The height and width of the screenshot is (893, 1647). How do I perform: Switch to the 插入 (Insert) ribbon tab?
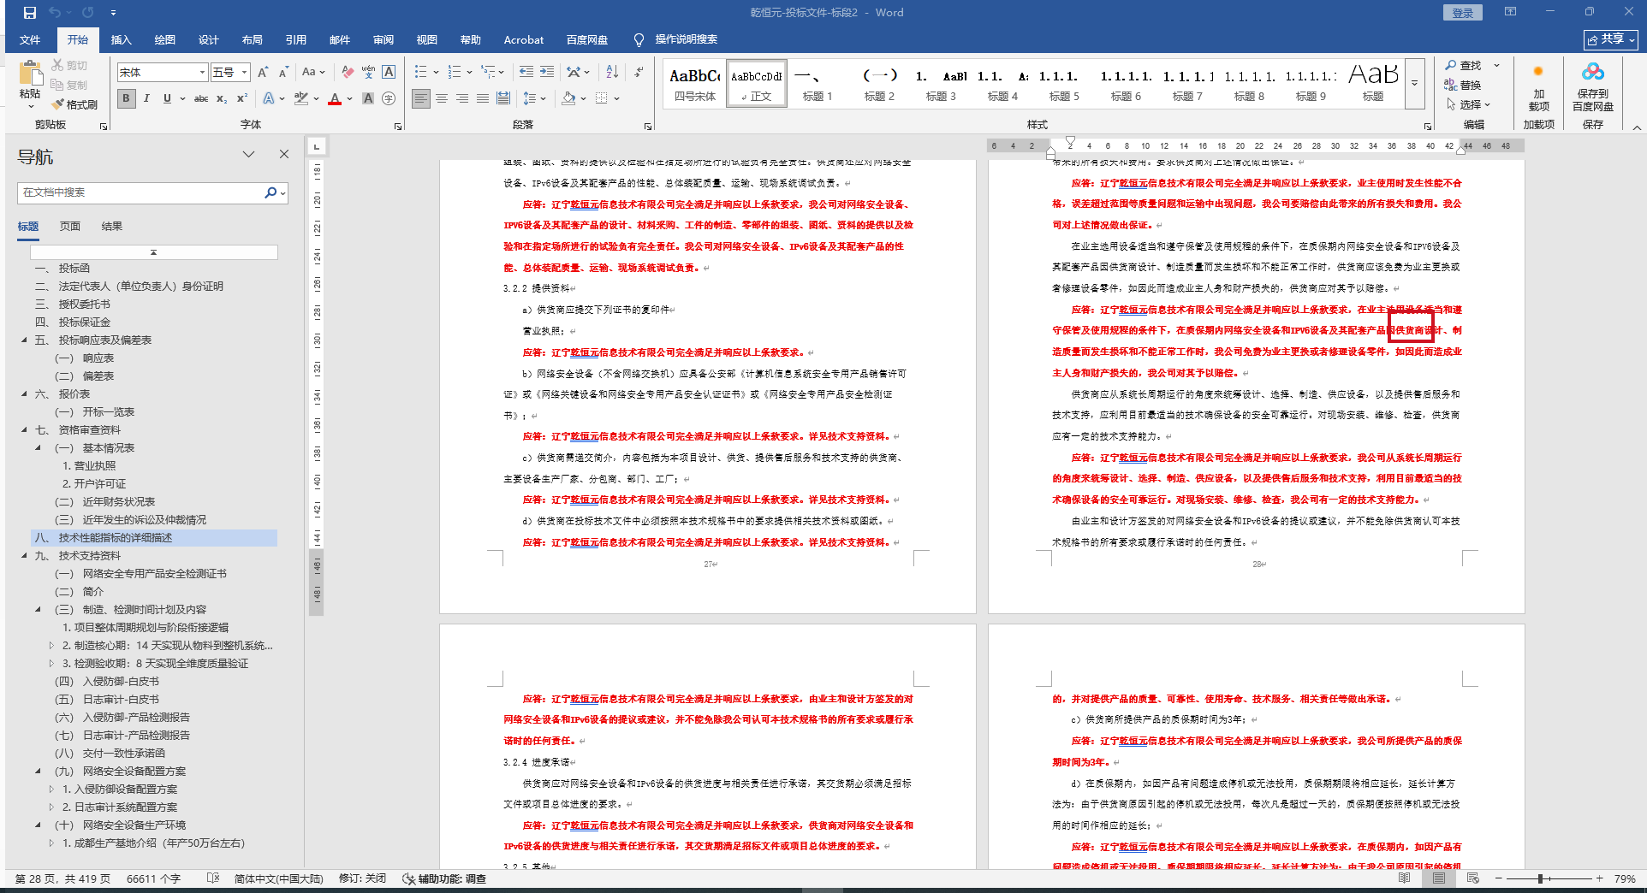122,40
